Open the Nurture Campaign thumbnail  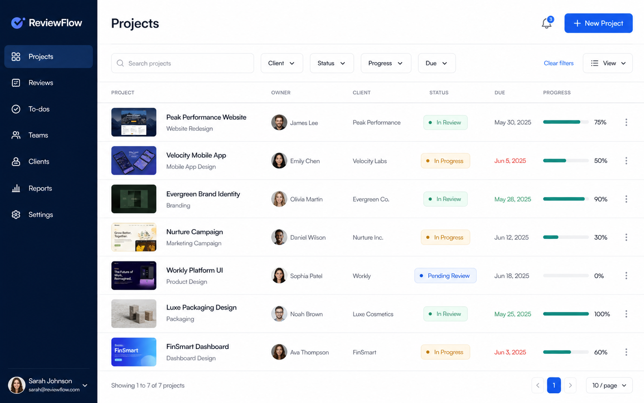[134, 237]
